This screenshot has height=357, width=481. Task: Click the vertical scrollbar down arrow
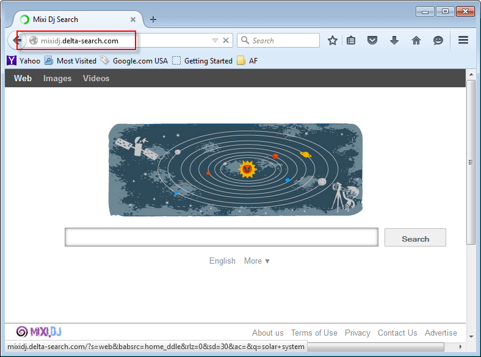pos(471,336)
